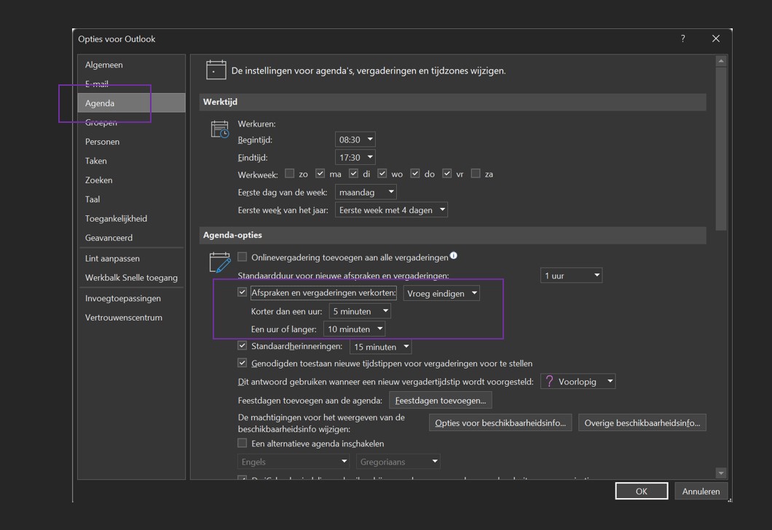This screenshot has height=530, width=772.
Task: Click the scrollbar up arrow
Action: pyautogui.click(x=721, y=61)
